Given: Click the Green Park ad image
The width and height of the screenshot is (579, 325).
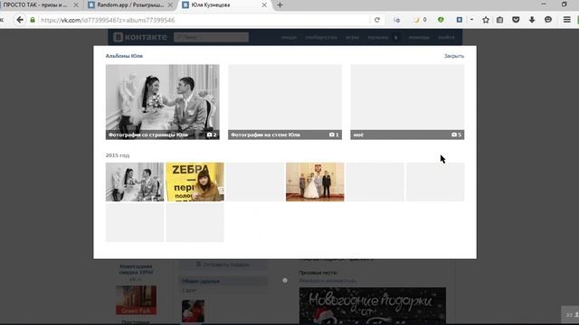Looking at the screenshot, I should (136, 300).
